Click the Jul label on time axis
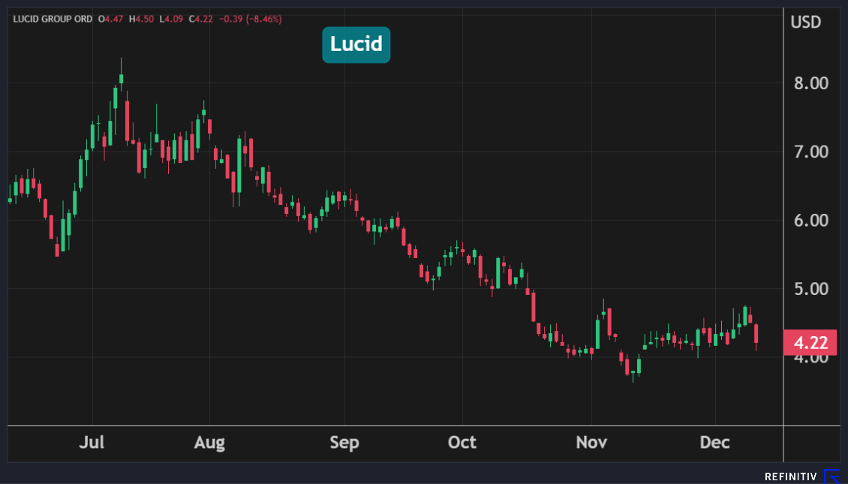848x484 pixels. 92,443
